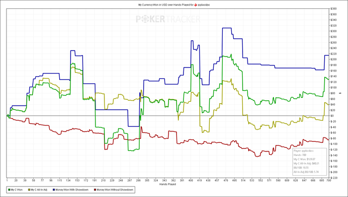
Task: Click the yellow My C All-In Adj swatch
Action: (29, 190)
